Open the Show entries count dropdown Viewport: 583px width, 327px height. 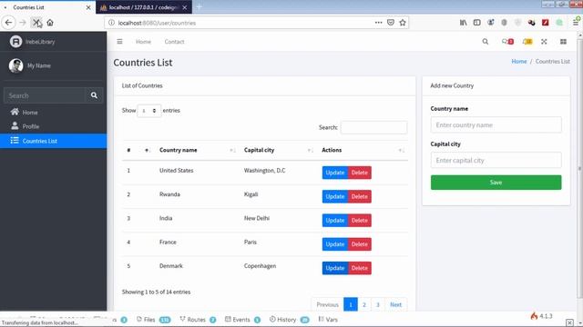(149, 111)
